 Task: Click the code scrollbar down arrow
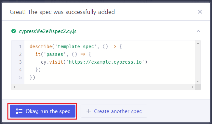198,81
